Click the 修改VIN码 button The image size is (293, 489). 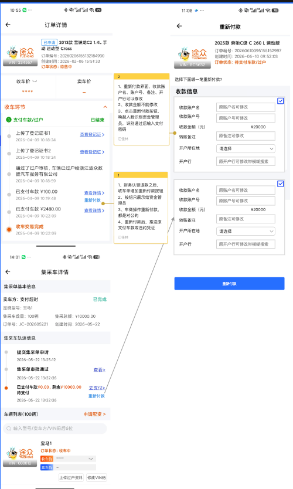pos(96,477)
